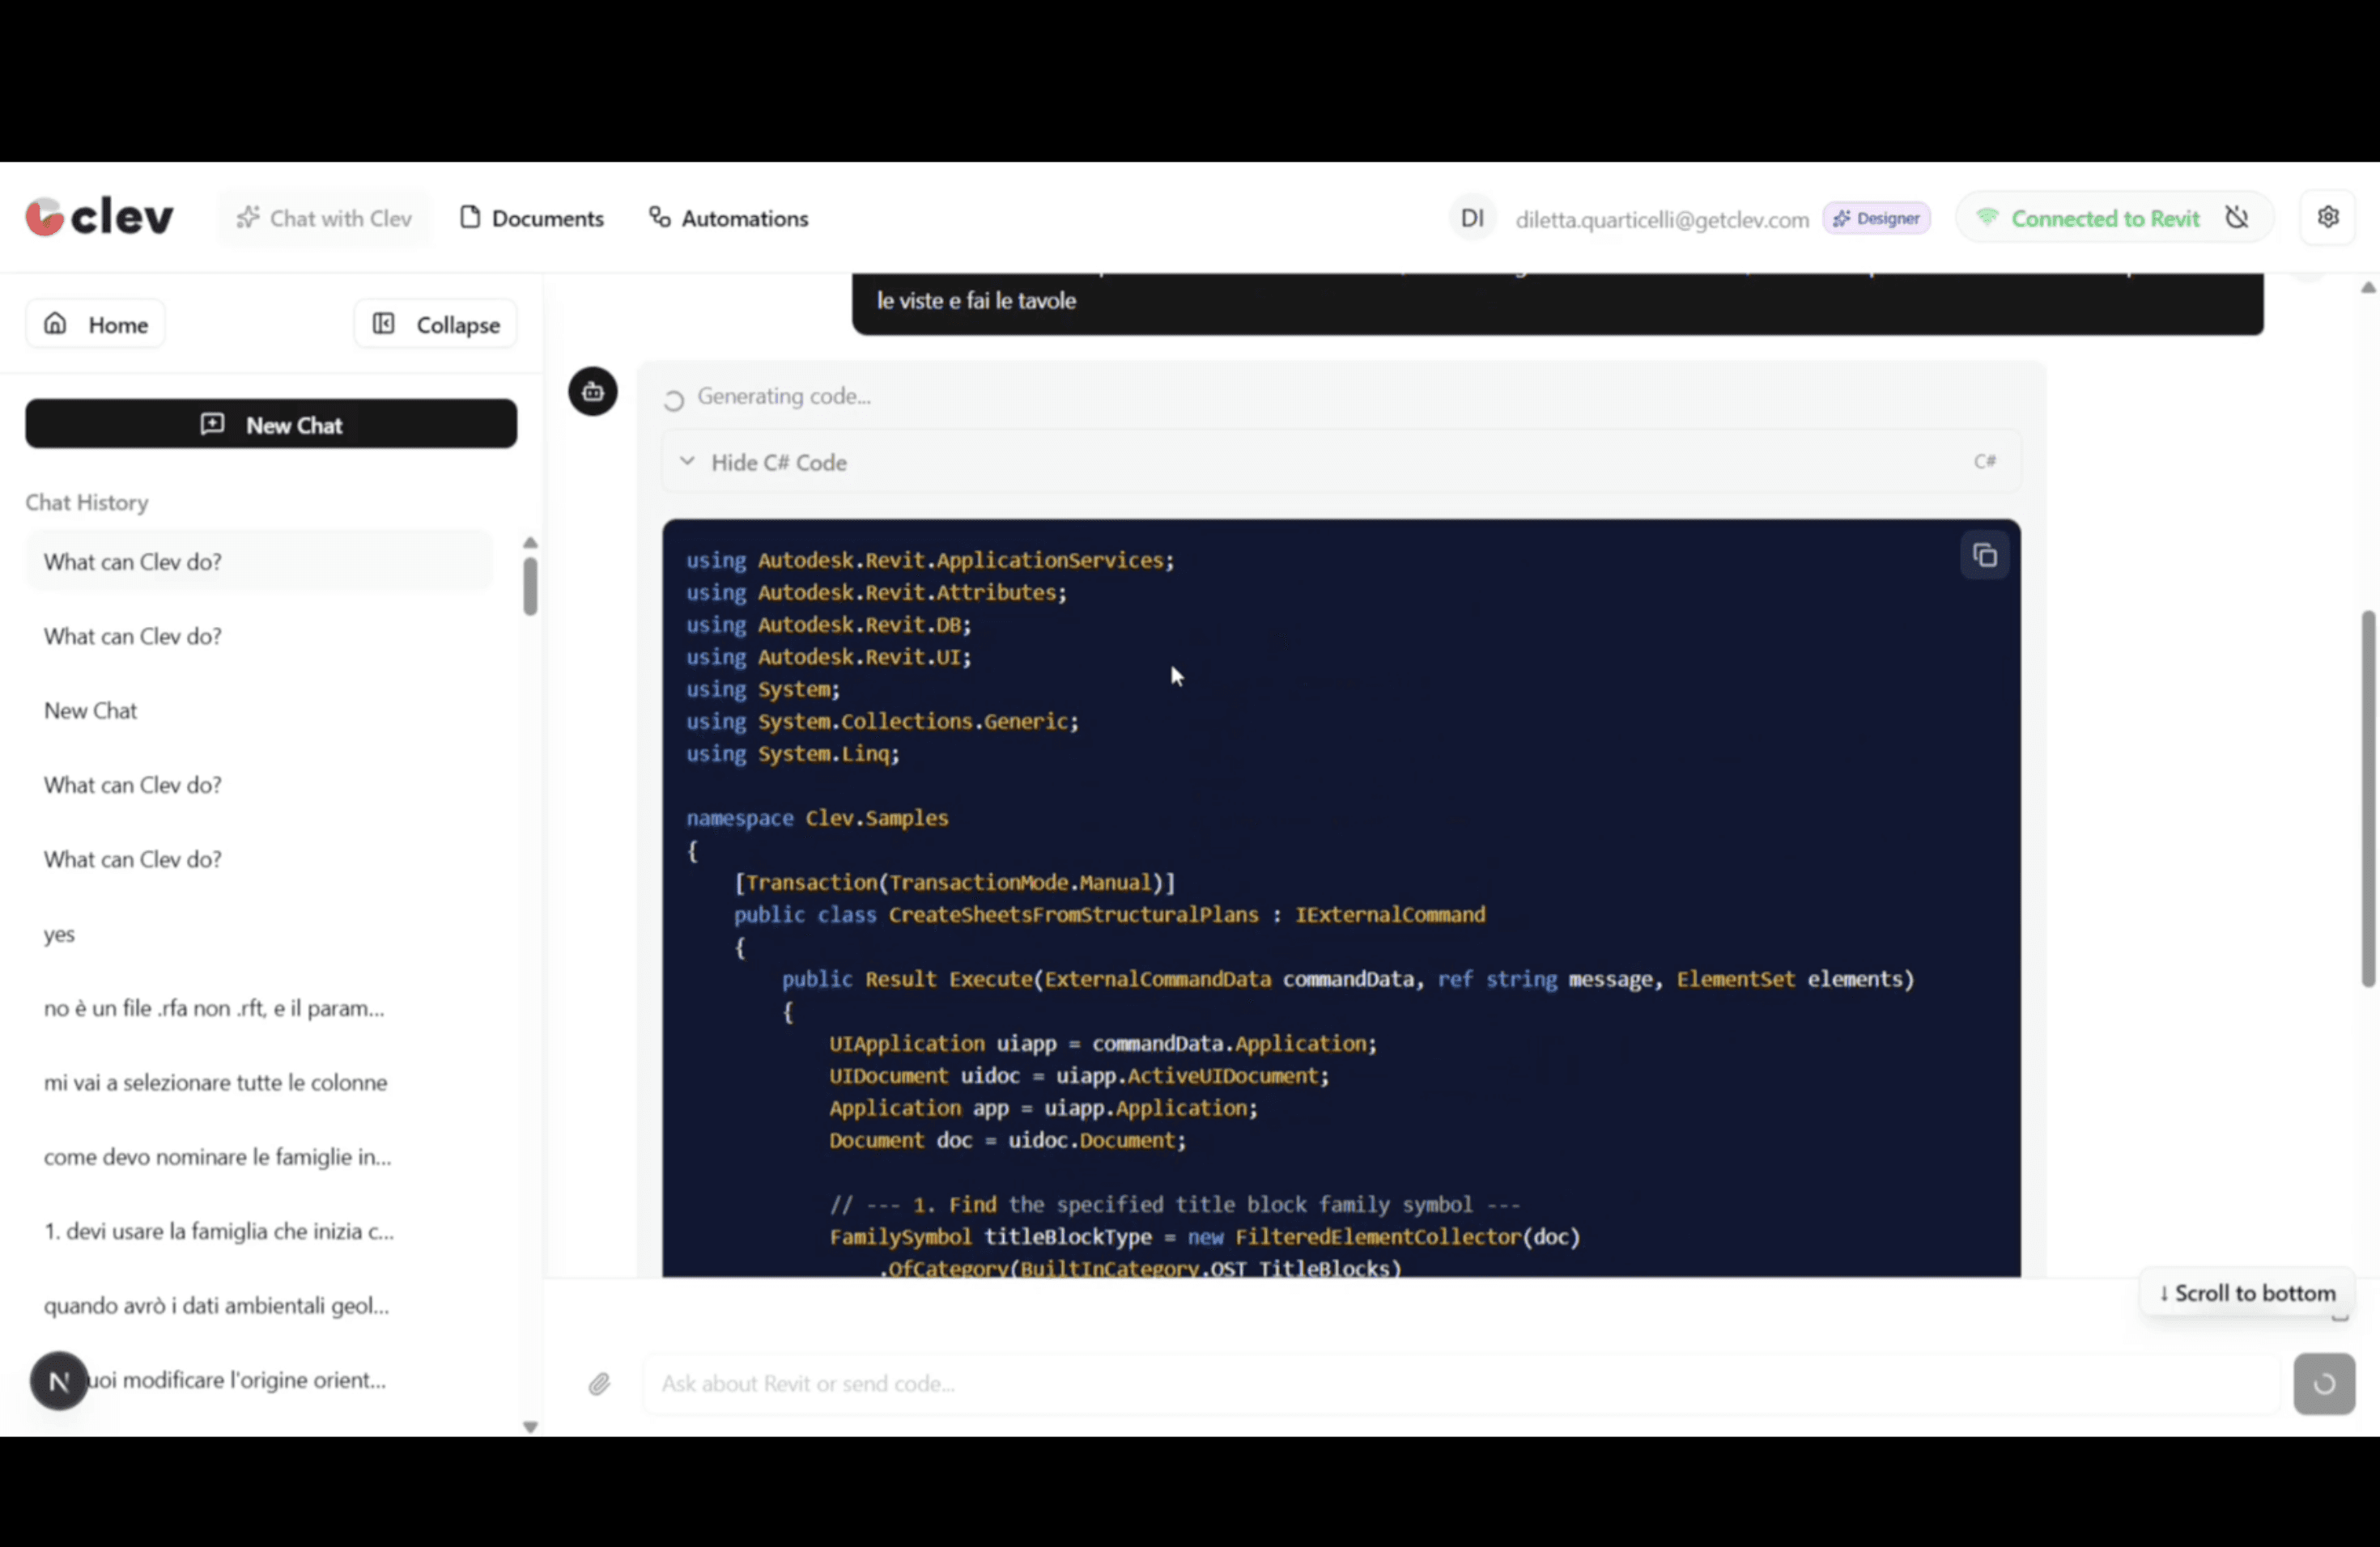Start a New Chat
Viewport: 2380px width, 1547px height.
pyautogui.click(x=271, y=425)
